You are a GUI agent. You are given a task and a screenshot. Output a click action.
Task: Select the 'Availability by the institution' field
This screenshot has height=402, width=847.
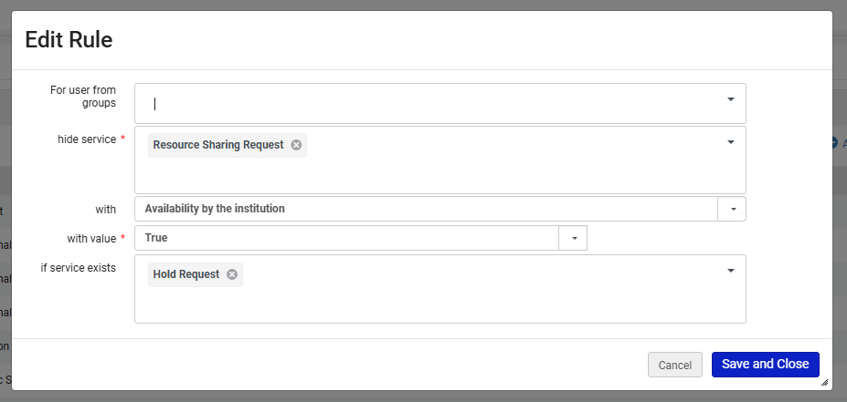pos(426,209)
